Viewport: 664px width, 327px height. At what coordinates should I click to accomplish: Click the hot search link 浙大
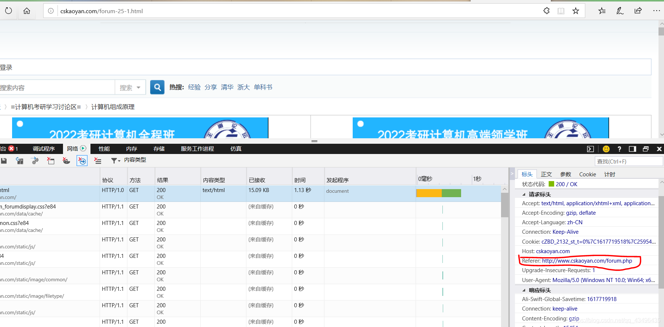click(244, 87)
